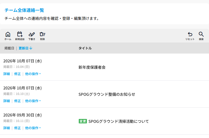209x138 pixels.
Task: Click 修正 for SPOGグラウンド清掃活動について
Action: [17, 128]
